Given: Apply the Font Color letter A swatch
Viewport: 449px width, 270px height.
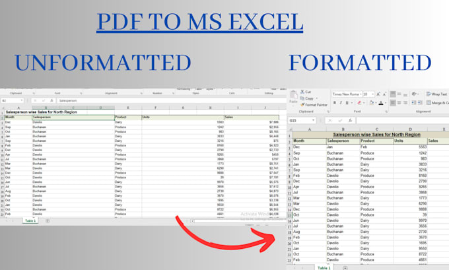Looking at the screenshot, I should pyautogui.click(x=381, y=102).
